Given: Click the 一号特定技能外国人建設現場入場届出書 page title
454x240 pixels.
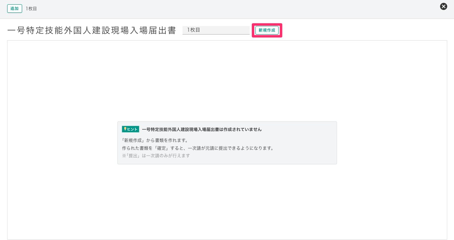Looking at the screenshot, I should click(92, 31).
